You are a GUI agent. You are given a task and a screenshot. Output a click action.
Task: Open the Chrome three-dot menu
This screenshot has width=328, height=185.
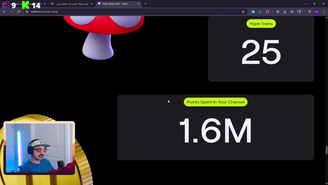[x=324, y=12]
